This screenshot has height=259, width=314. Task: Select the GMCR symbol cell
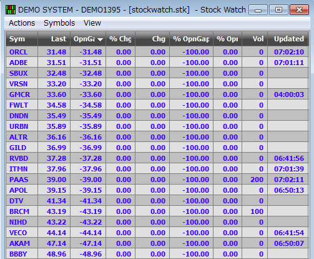click(22, 94)
